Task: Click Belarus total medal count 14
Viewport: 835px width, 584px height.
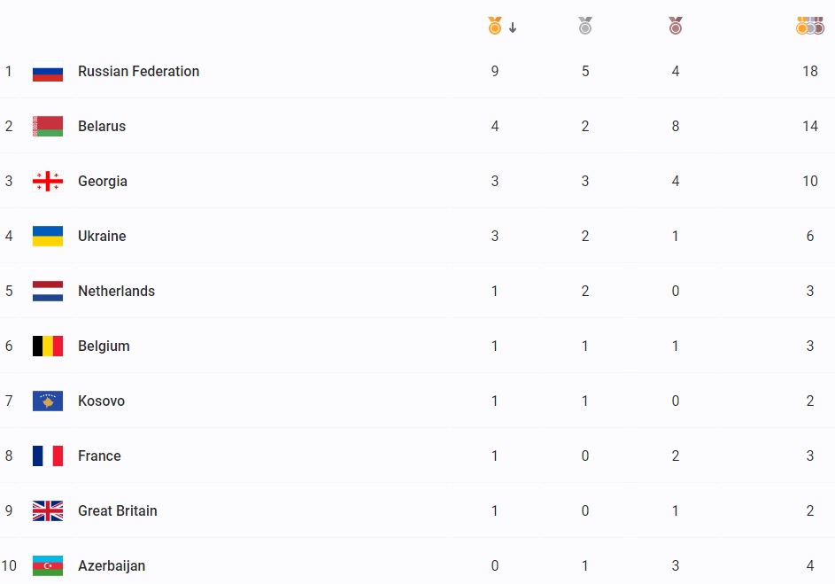Action: pyautogui.click(x=810, y=127)
